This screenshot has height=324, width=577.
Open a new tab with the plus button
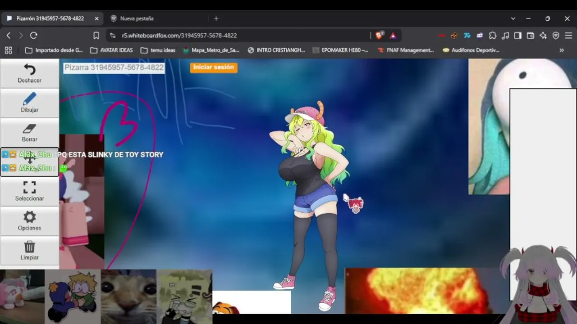[216, 18]
